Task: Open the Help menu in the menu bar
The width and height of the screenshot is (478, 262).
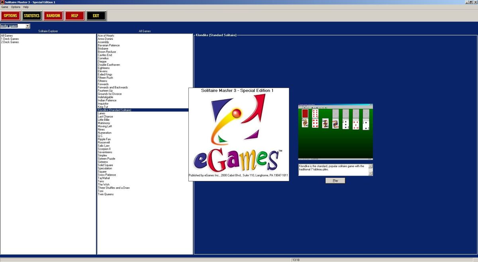Action: 26,7
